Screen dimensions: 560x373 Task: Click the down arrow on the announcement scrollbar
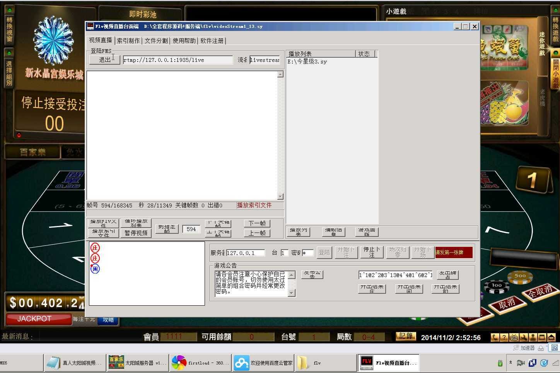[x=292, y=293]
